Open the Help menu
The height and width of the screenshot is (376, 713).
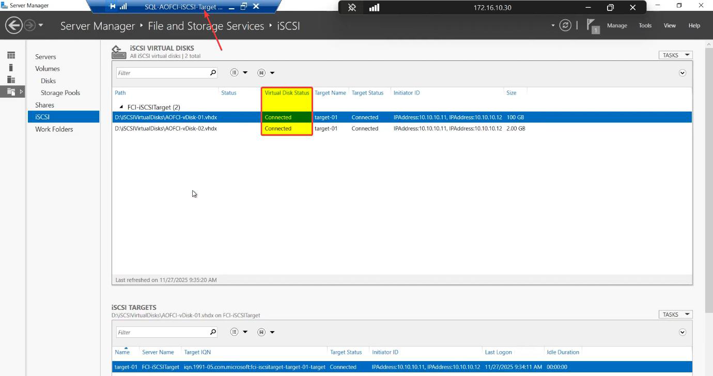(x=694, y=25)
